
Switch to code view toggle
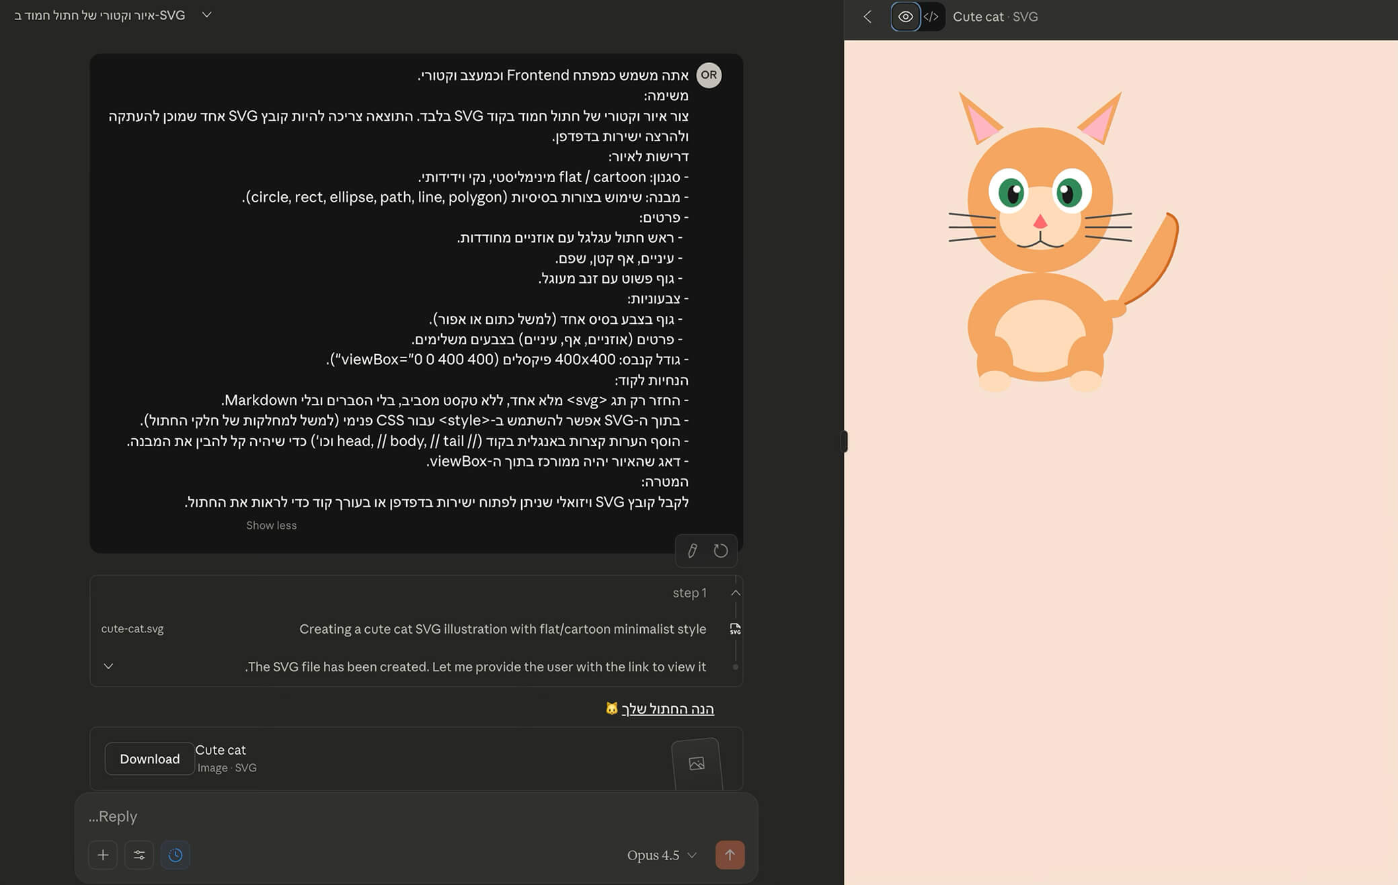pyautogui.click(x=931, y=17)
